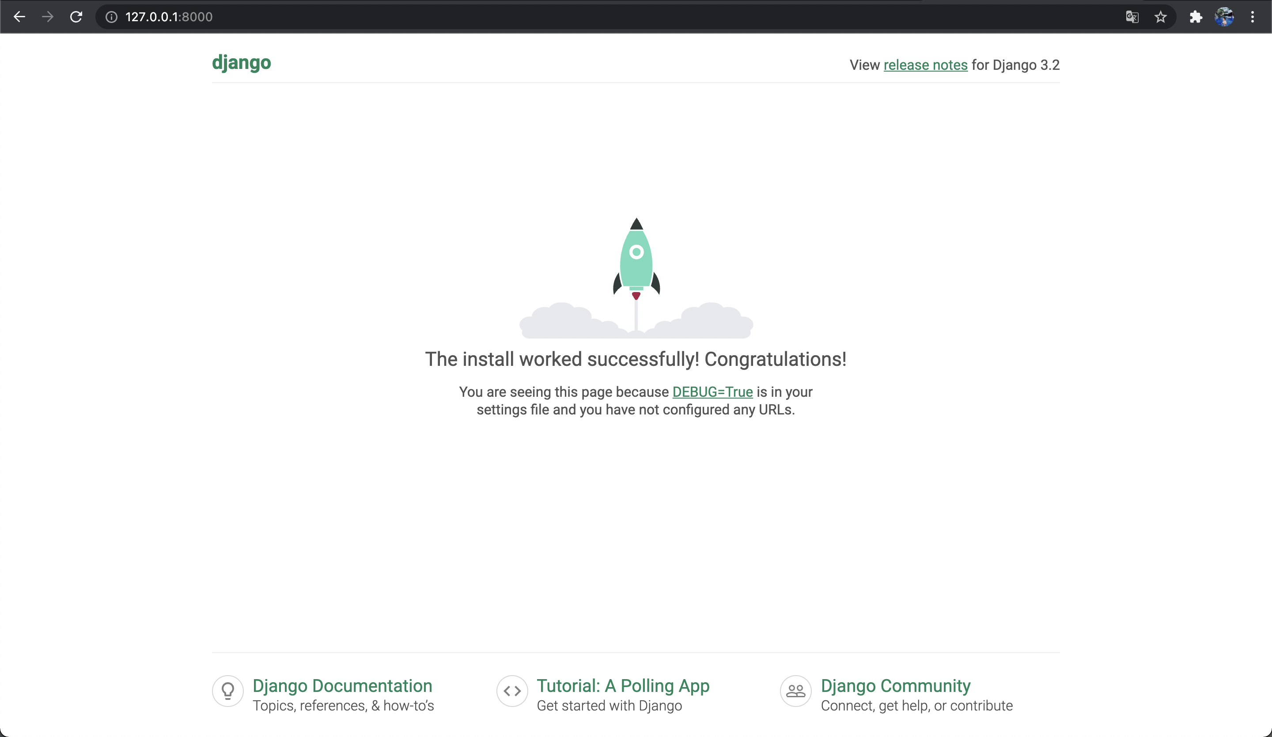Click the django logo heading
This screenshot has height=737, width=1272.
[x=241, y=63]
